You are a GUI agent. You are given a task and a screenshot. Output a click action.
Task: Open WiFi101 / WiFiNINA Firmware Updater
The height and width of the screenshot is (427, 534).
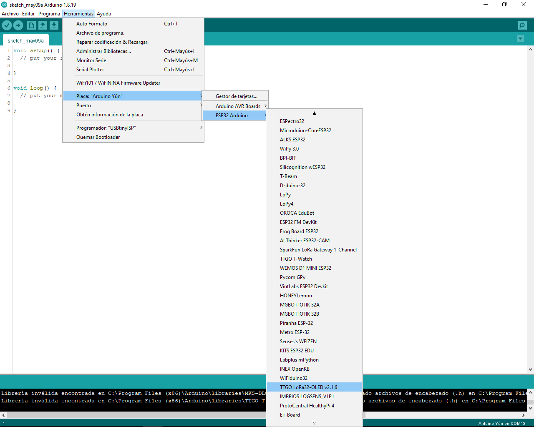point(133,83)
